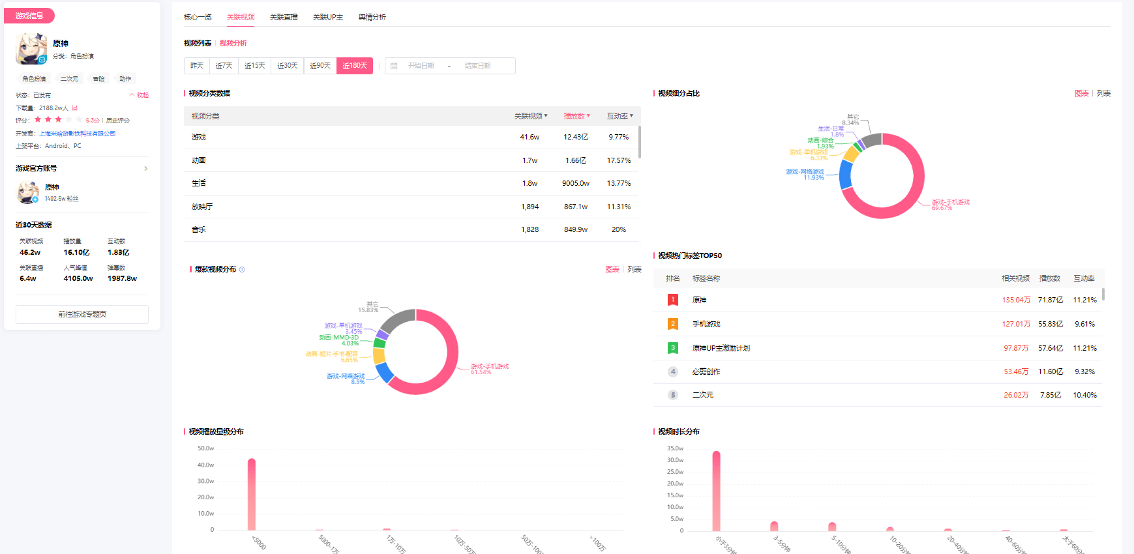This screenshot has height=554, width=1134.
Task: Open the 核心一览 tab
Action: click(x=198, y=17)
